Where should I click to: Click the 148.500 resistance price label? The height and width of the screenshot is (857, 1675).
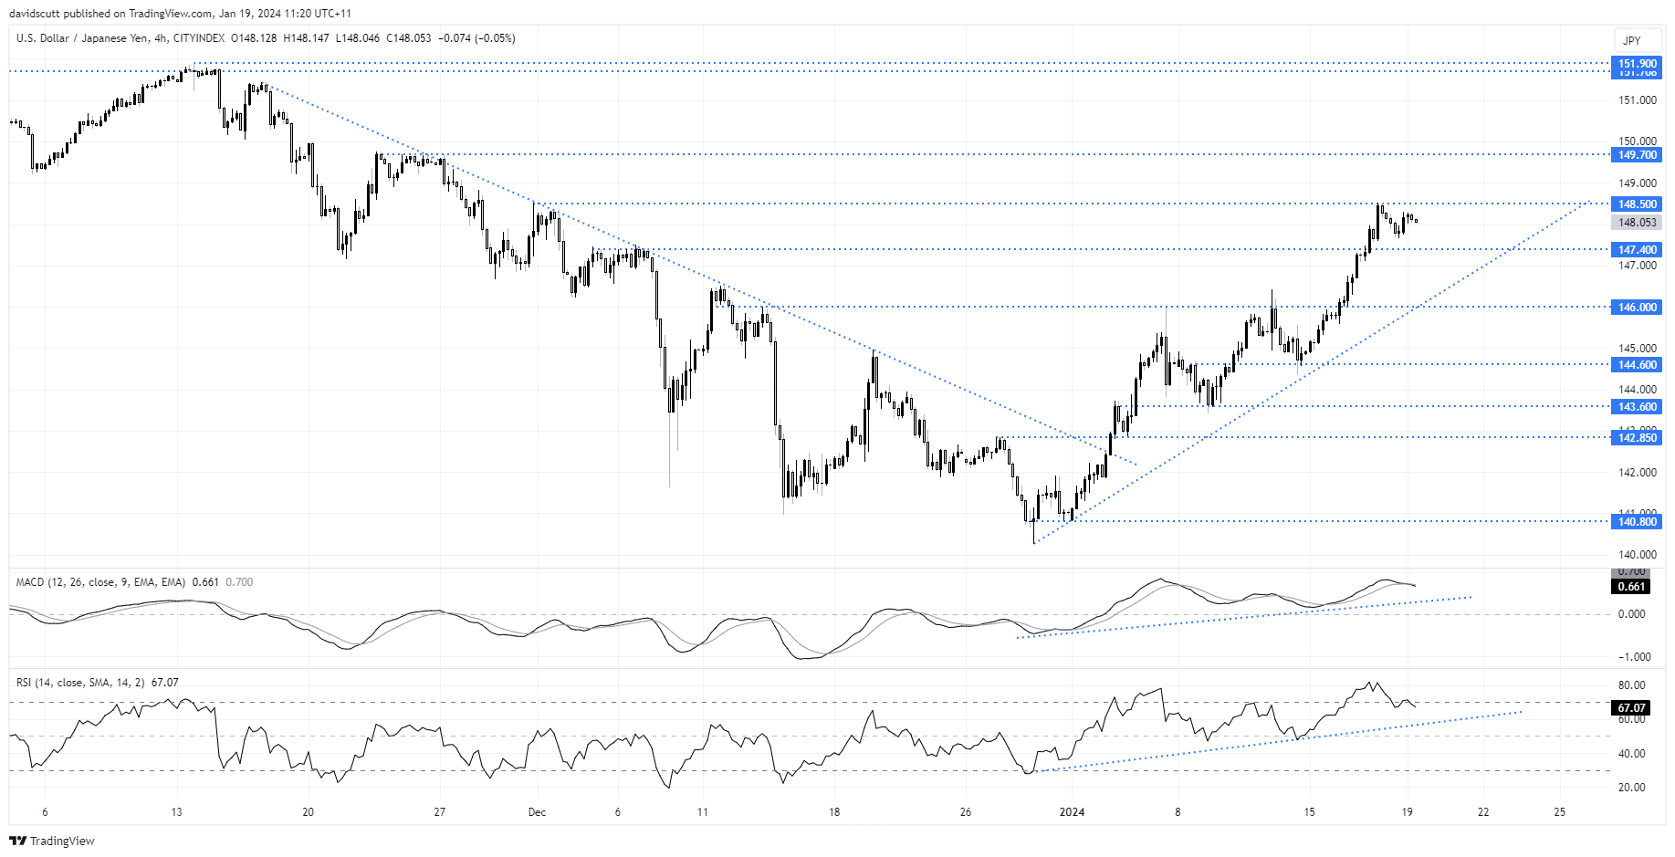[x=1638, y=204]
